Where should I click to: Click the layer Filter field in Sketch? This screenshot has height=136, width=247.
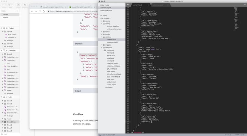coord(9,134)
